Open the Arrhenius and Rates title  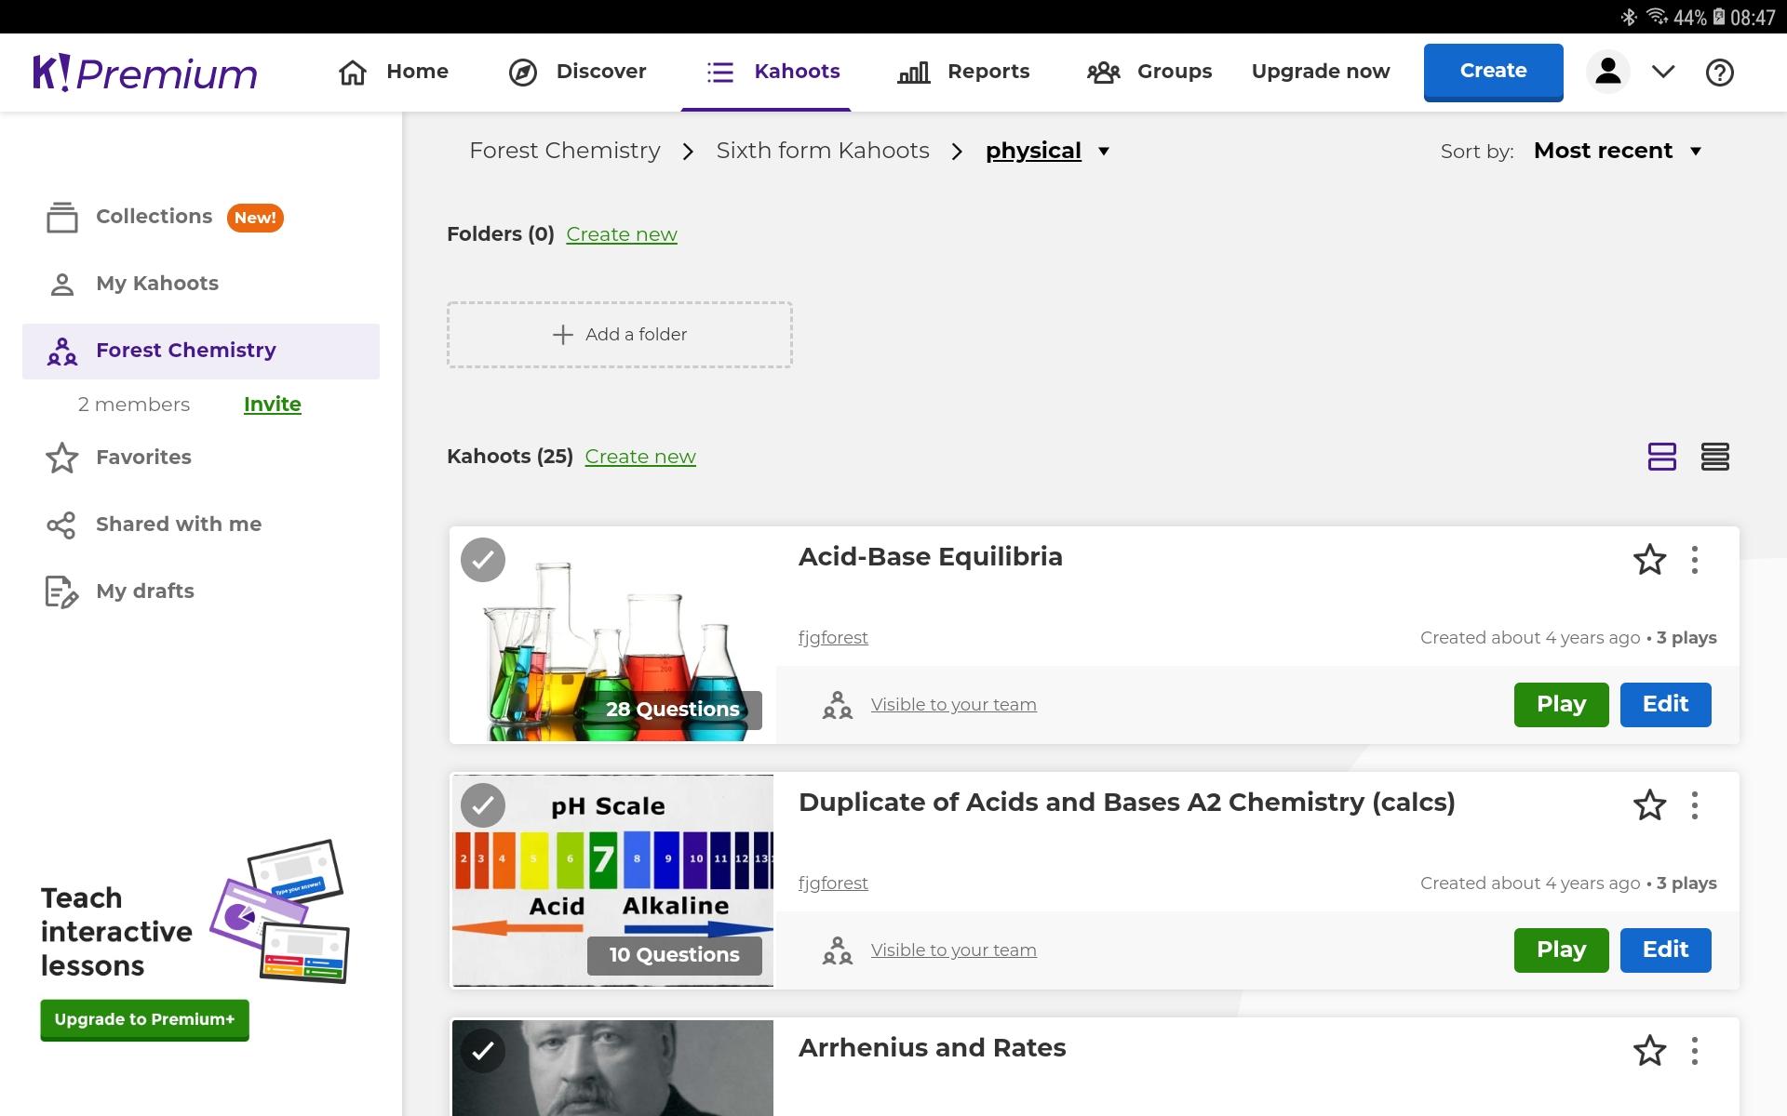click(932, 1048)
